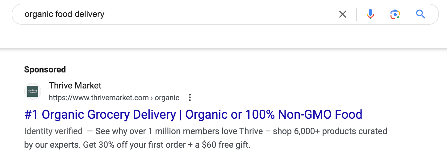Click the "Thrive Market" advertiser name

coord(75,85)
